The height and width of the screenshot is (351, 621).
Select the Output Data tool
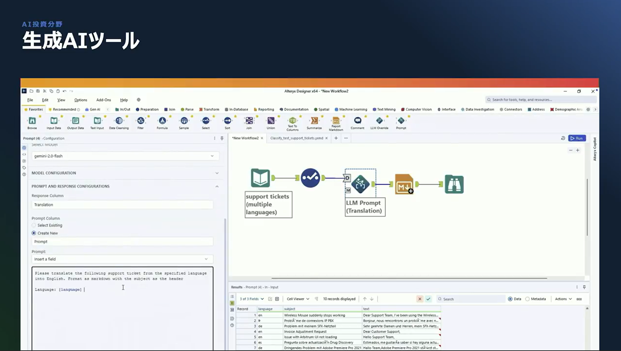(x=75, y=123)
